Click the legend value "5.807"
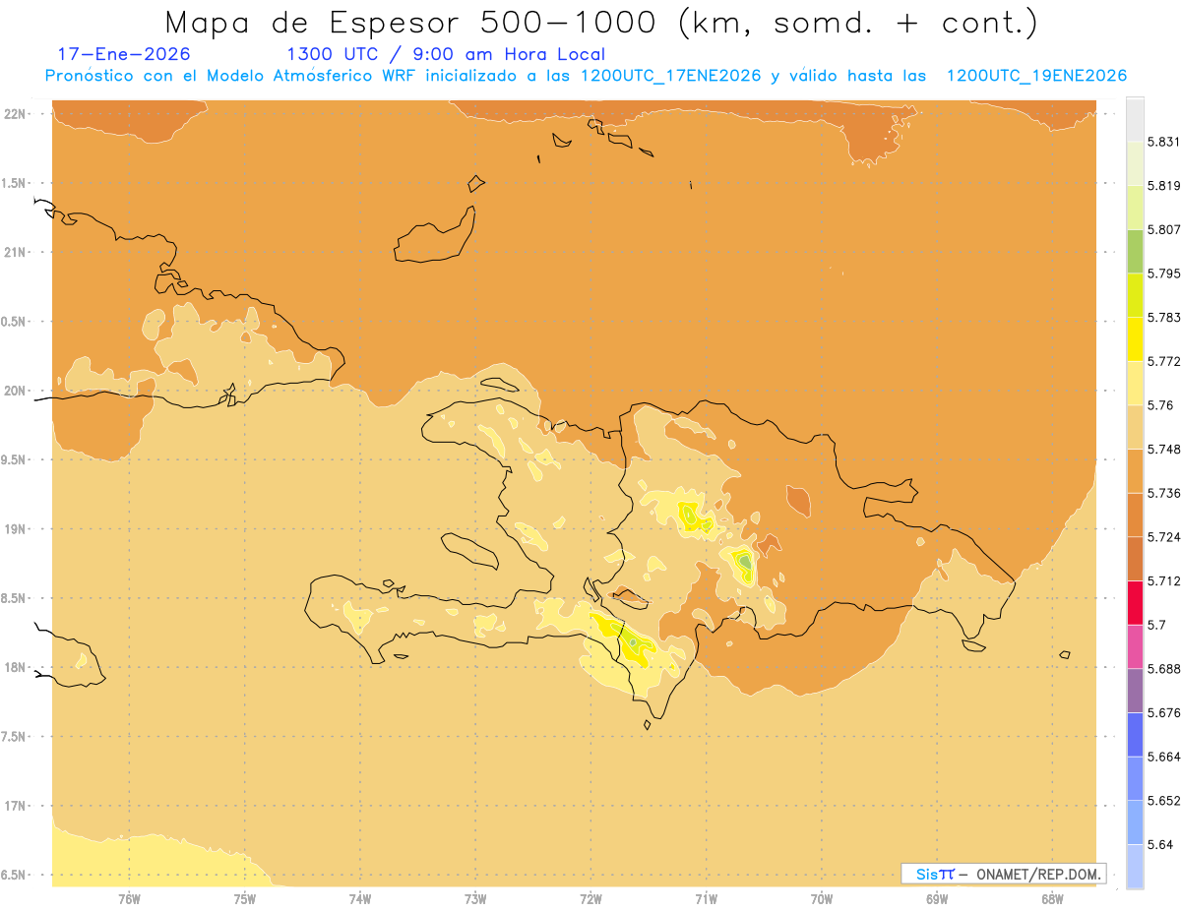This screenshot has width=1181, height=912. click(1163, 229)
